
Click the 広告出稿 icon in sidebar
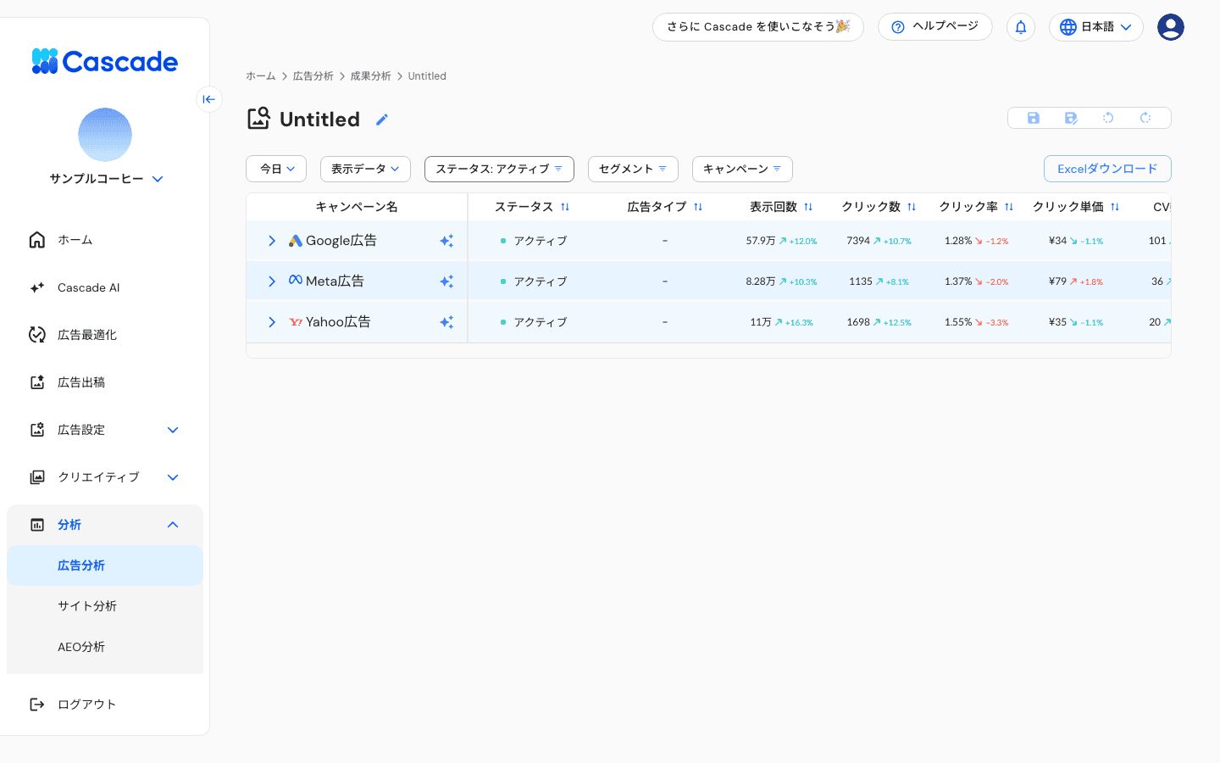pos(37,382)
